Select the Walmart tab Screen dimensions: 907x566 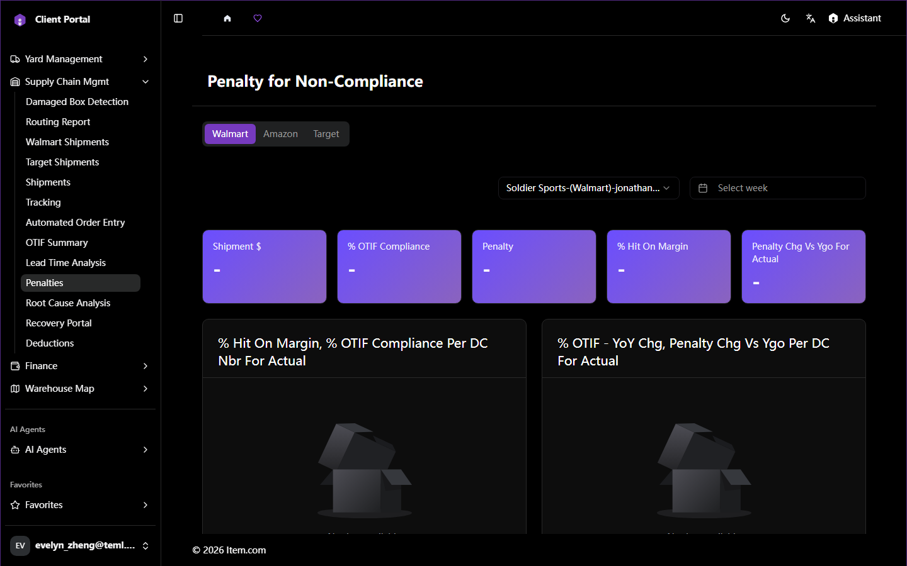230,134
